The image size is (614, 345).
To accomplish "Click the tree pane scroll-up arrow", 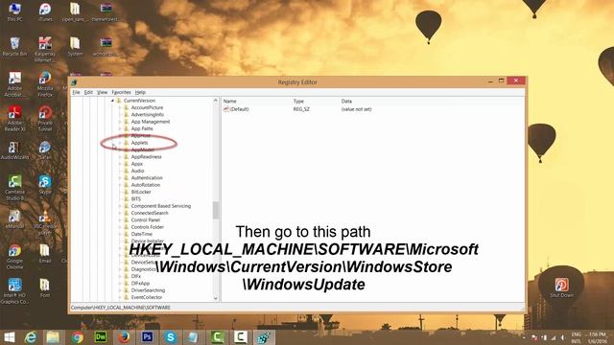I will tap(216, 101).
